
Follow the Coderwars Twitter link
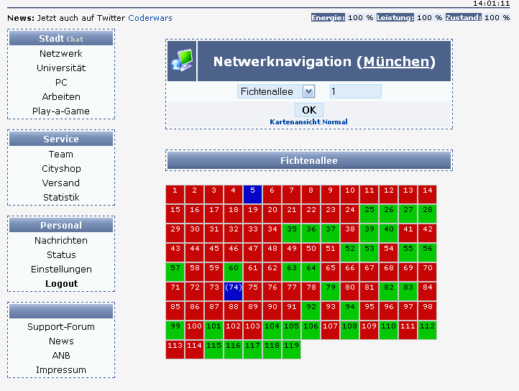(150, 18)
